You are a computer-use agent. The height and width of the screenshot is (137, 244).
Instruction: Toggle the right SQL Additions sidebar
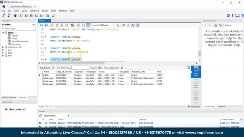coord(241,15)
